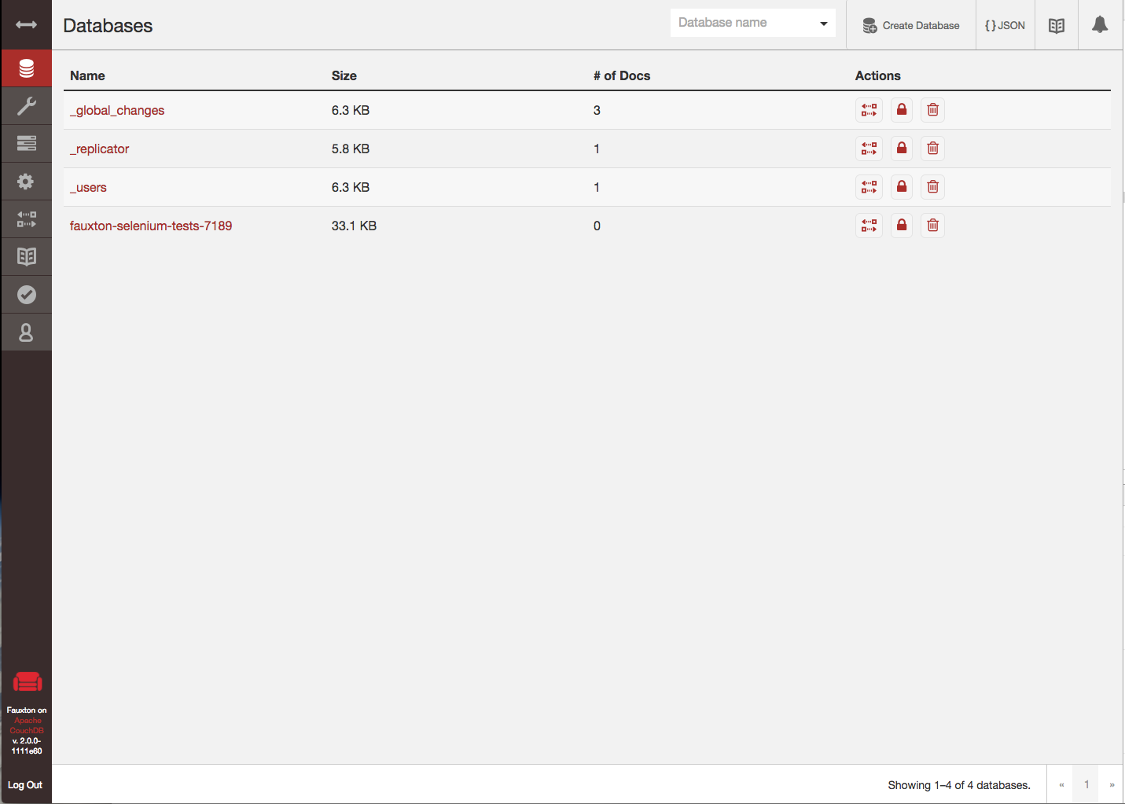Open the Databases section in sidebar

click(26, 68)
